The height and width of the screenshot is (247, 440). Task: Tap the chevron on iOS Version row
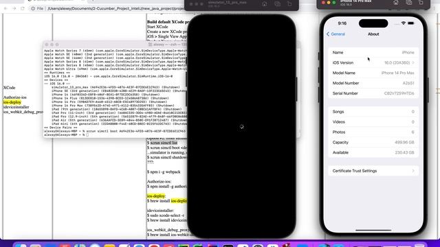pos(413,62)
